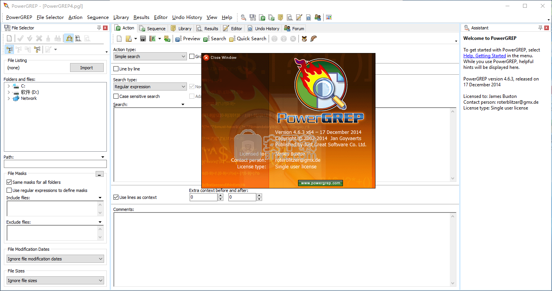The image size is (552, 291).
Task: Click the feather RegexMagic icon
Action: point(314,39)
